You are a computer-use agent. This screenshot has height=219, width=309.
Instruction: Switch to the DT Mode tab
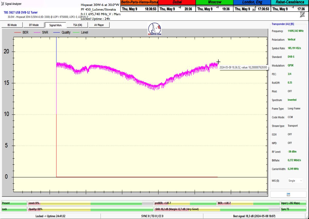click(x=34, y=25)
